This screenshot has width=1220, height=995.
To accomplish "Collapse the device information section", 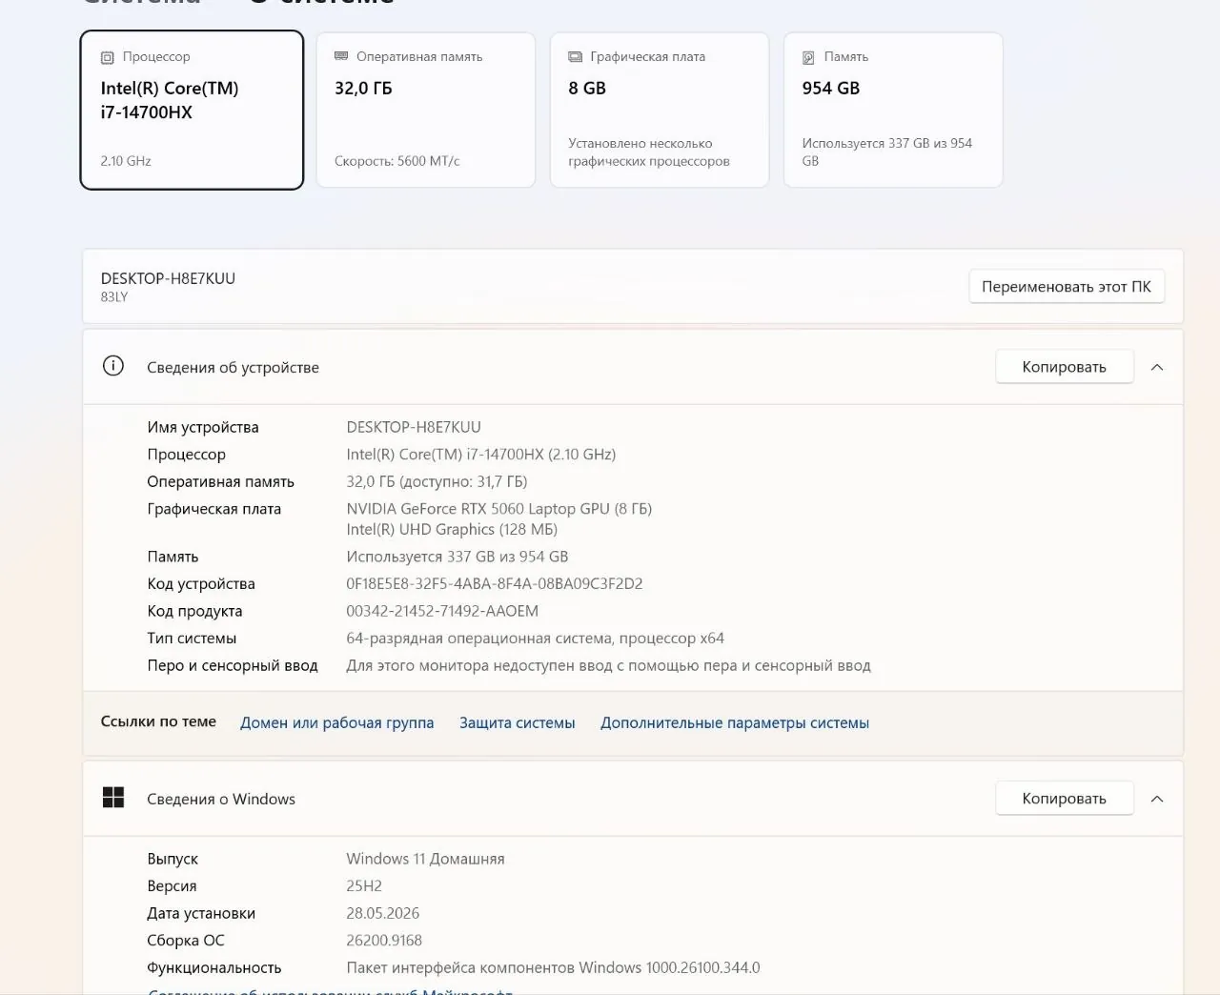I will point(1157,367).
